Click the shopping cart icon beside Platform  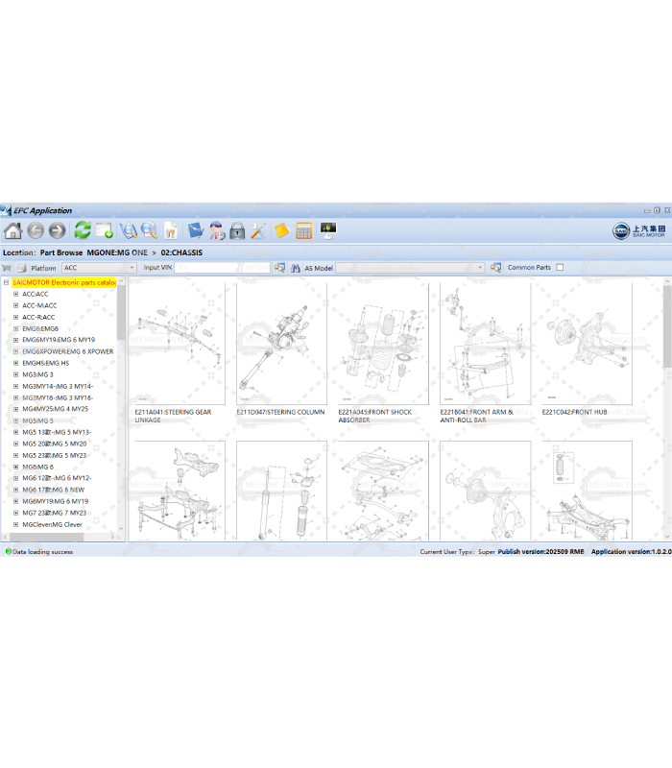coord(7,268)
